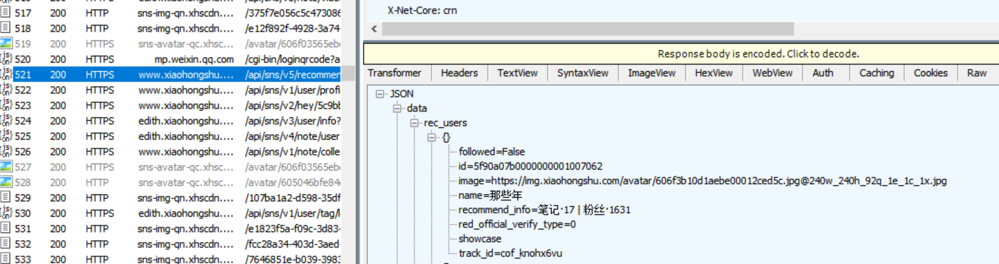Select the followed=False tree node

pyautogui.click(x=492, y=152)
